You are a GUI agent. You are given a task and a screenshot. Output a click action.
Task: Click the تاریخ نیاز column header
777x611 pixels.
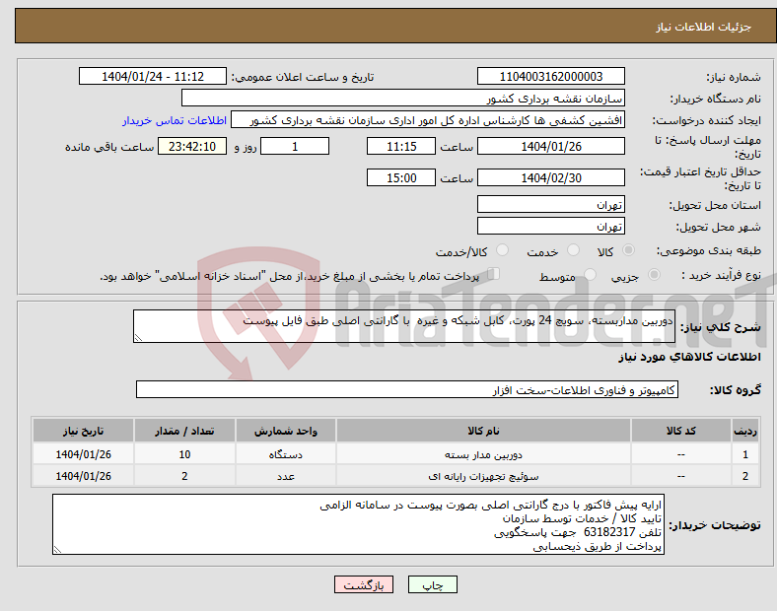[83, 431]
